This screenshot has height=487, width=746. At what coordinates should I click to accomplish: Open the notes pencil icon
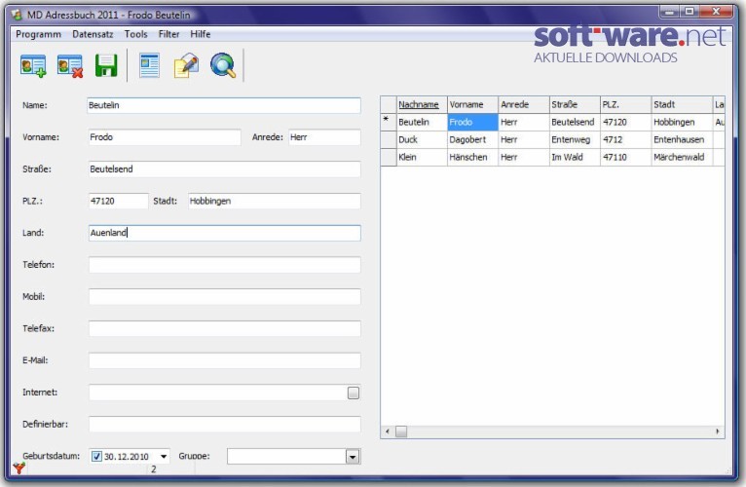(x=186, y=65)
